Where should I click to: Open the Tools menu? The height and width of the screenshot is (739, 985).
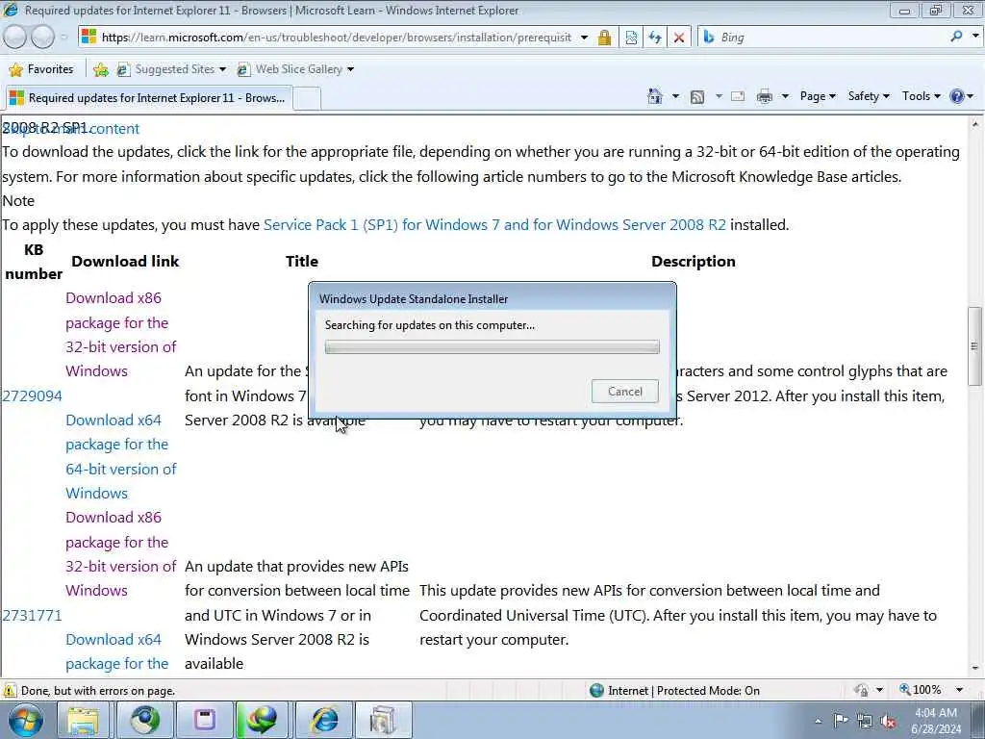coord(921,96)
